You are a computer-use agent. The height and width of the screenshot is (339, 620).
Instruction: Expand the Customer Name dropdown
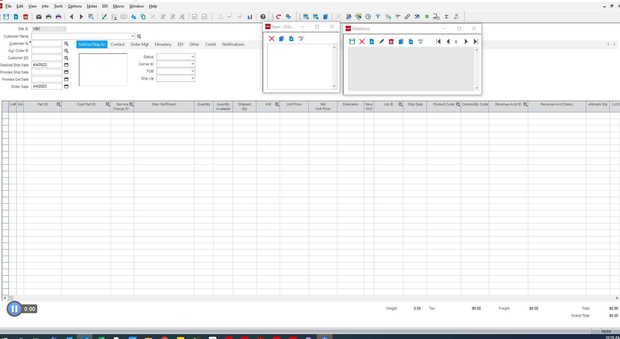click(x=133, y=36)
